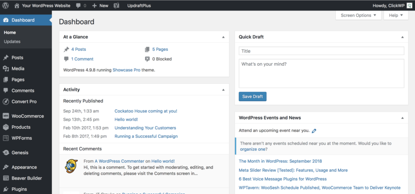Click the Quick Draft Title input field
The width and height of the screenshot is (415, 194).
(322, 51)
